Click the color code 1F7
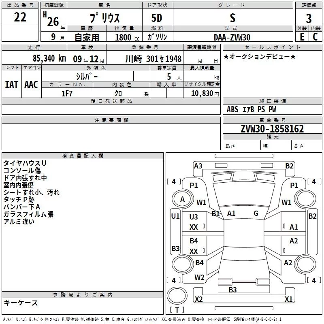The width and height of the screenshot is (324, 324). 67,94
